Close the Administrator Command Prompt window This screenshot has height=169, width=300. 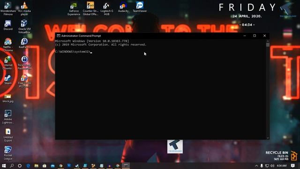[264, 36]
